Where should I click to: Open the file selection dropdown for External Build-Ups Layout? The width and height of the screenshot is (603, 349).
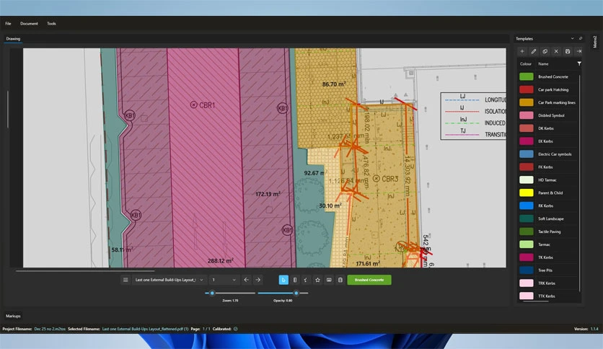(x=169, y=280)
